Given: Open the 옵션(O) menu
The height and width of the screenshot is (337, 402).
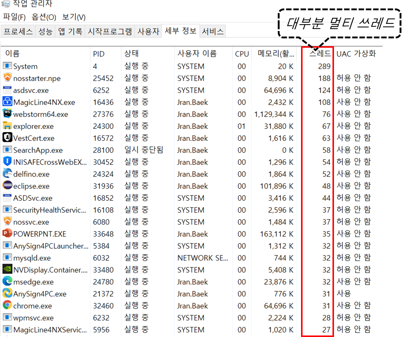Looking at the screenshot, I should [44, 17].
